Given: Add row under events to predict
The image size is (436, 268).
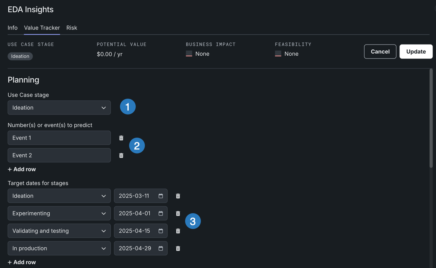Looking at the screenshot, I should tap(22, 169).
